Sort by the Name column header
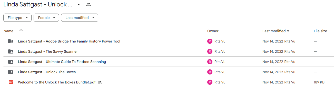The image size is (334, 96). (8, 31)
